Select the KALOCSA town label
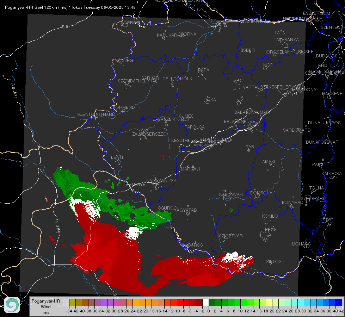Screen dimensions: 345x317 pyautogui.click(x=331, y=174)
